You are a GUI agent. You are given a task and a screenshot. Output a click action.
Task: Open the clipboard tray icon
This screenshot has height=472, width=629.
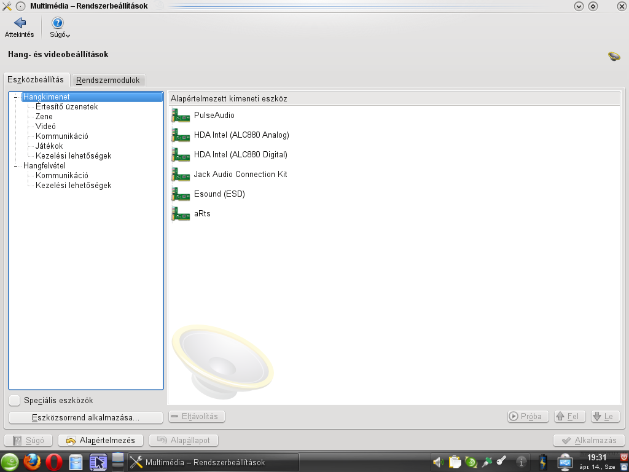coord(455,462)
